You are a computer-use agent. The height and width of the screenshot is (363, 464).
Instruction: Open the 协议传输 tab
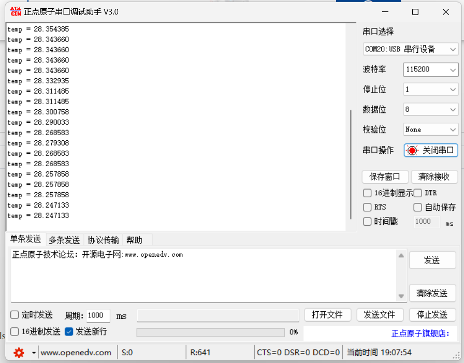103,240
